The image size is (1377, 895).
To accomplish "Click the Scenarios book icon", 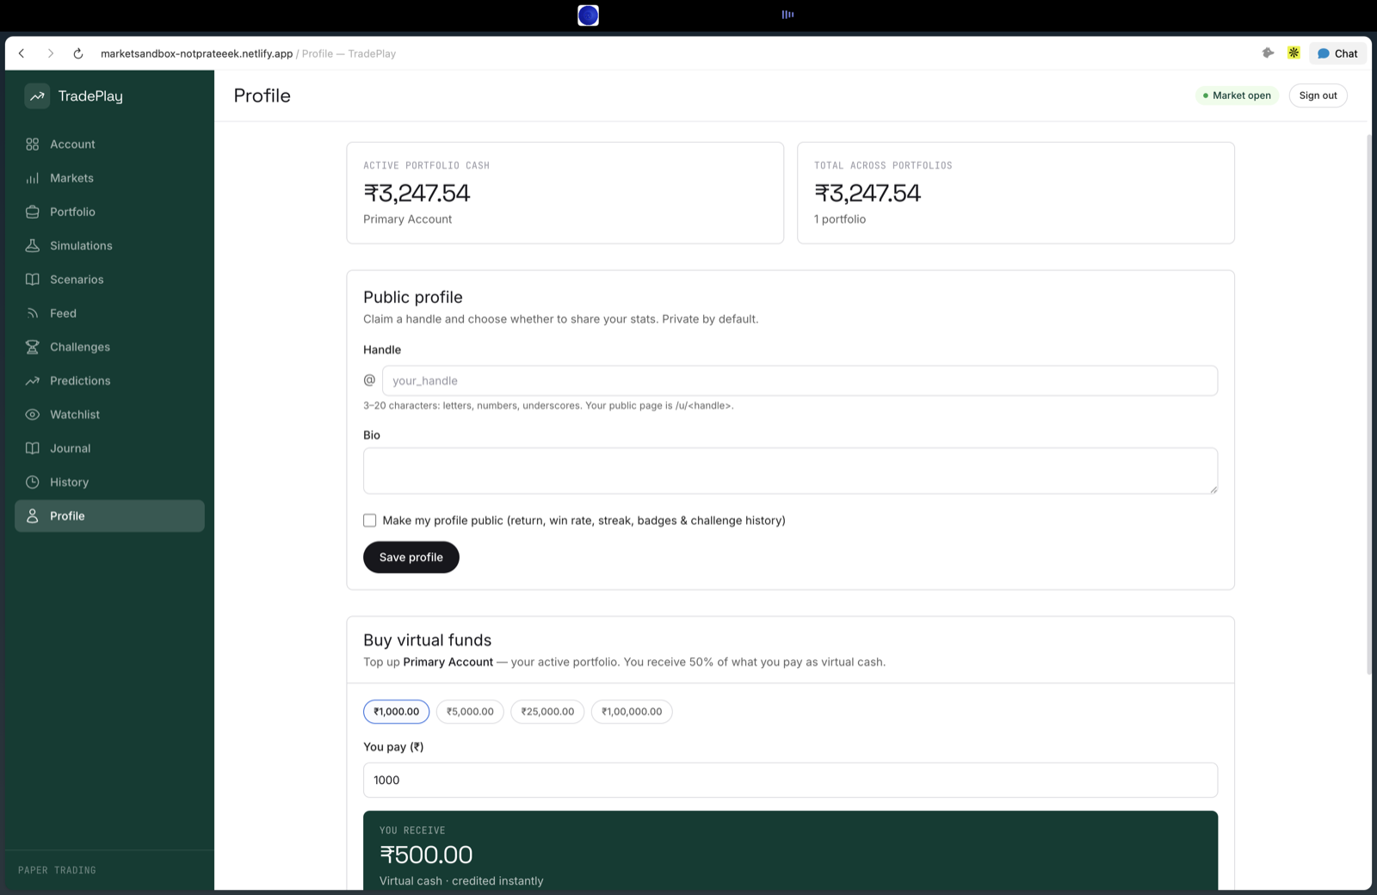I will [x=33, y=280].
